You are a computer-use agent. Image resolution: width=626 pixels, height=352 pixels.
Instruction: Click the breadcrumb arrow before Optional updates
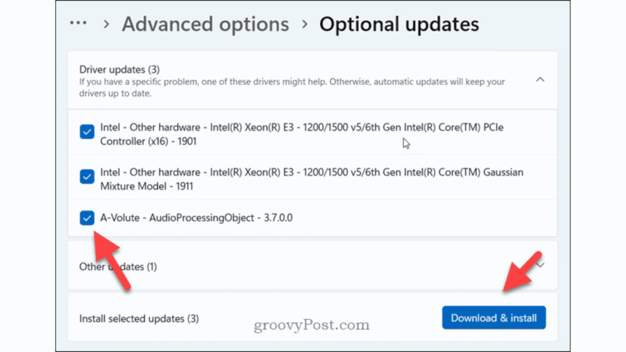(304, 24)
